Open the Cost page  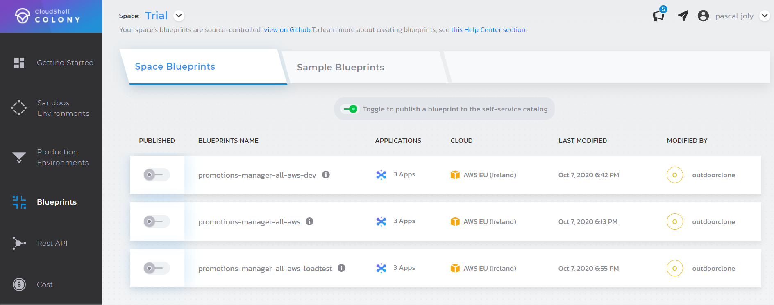tap(45, 285)
